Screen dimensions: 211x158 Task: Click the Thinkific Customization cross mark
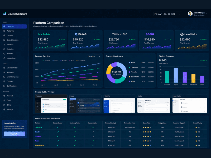[93, 136]
